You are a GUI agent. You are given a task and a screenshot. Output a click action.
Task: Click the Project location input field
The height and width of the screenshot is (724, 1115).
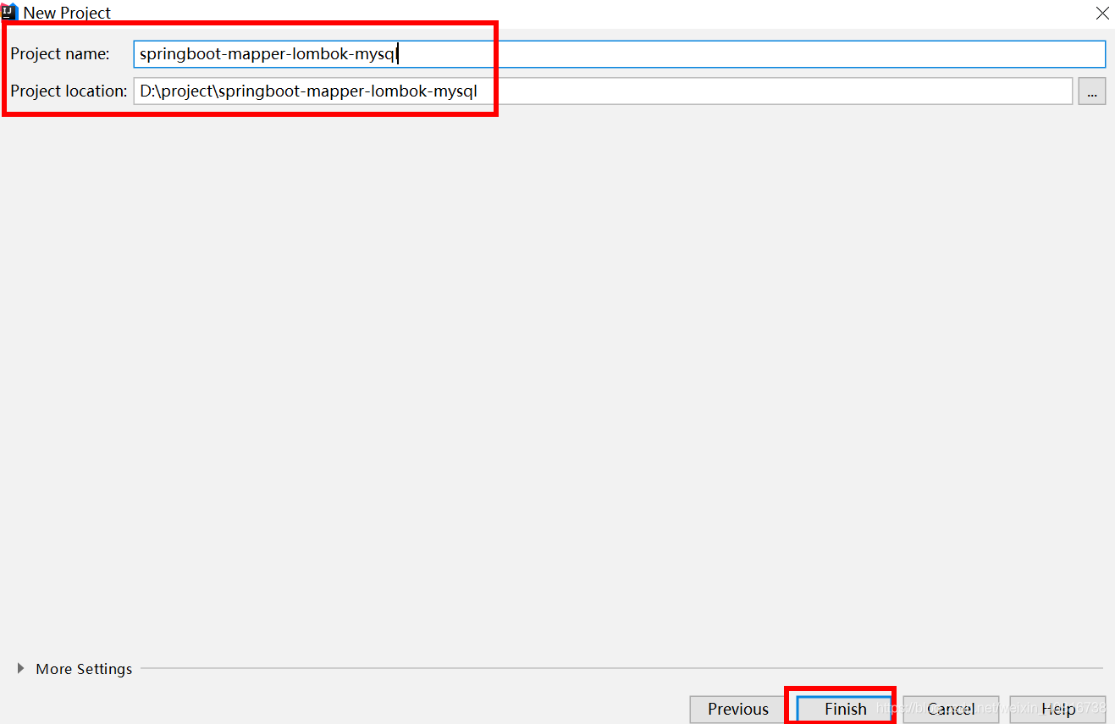point(603,91)
